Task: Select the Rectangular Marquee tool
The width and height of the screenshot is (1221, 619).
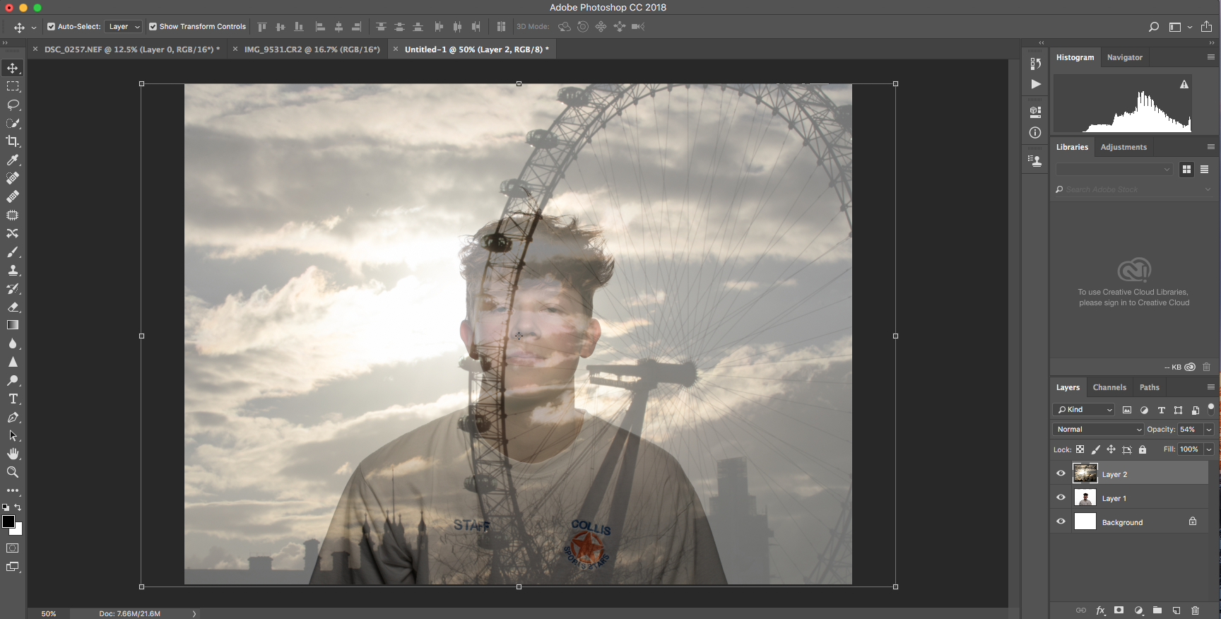Action: (13, 86)
